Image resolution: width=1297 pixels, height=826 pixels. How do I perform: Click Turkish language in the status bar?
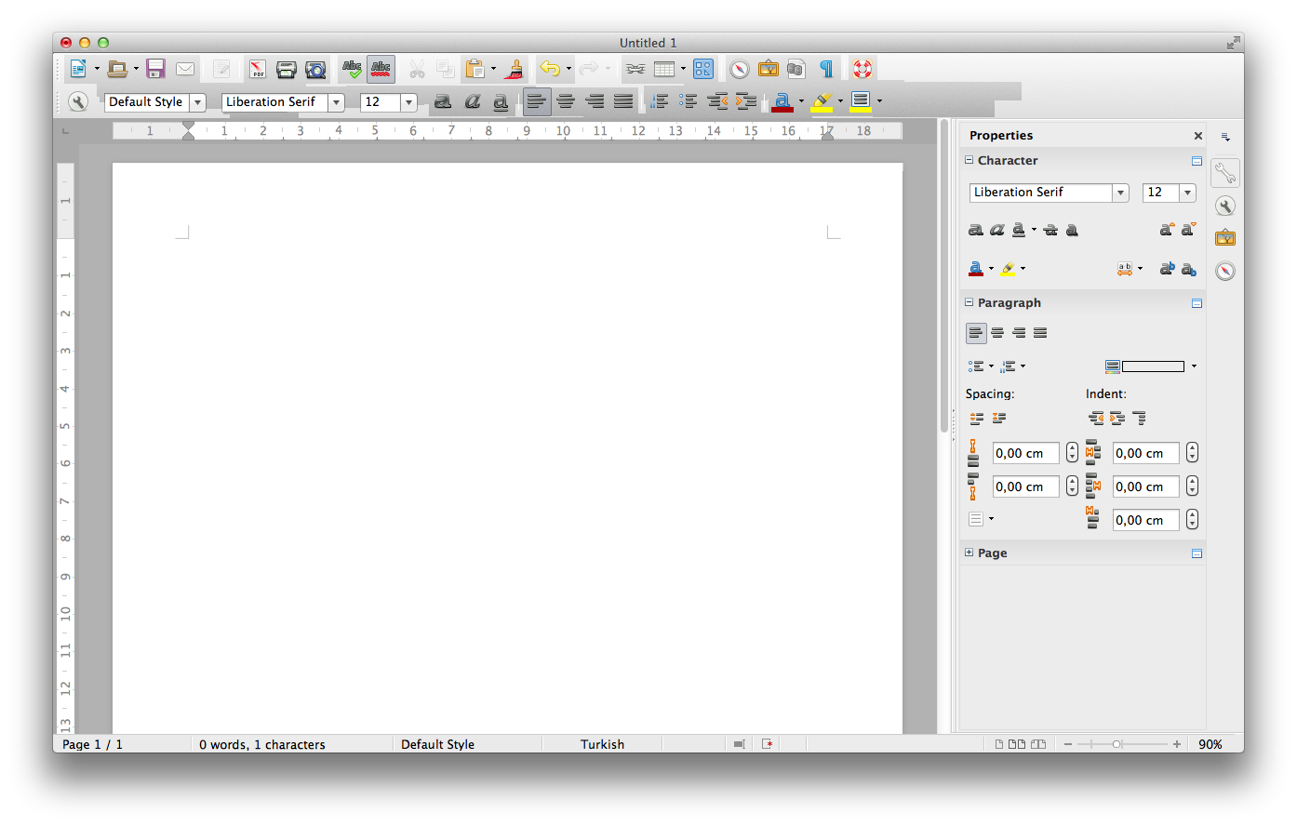[x=602, y=744]
